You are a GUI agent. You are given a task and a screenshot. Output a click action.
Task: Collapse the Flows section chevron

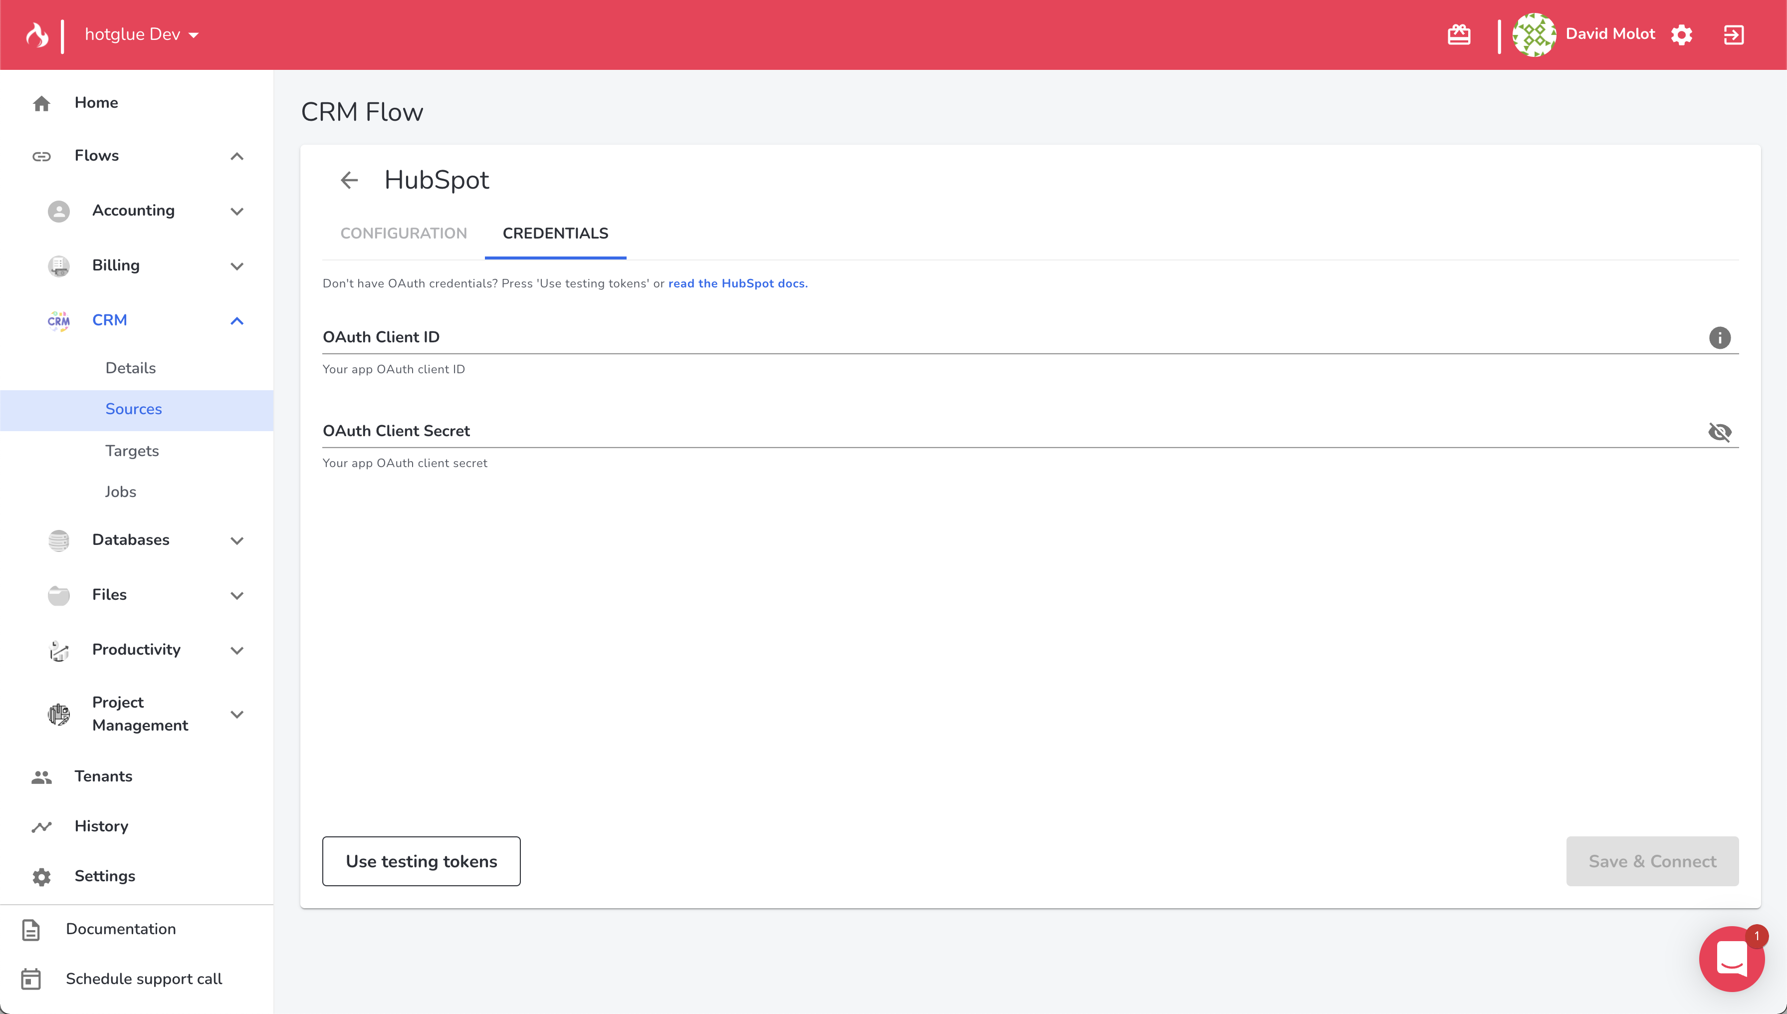click(236, 156)
